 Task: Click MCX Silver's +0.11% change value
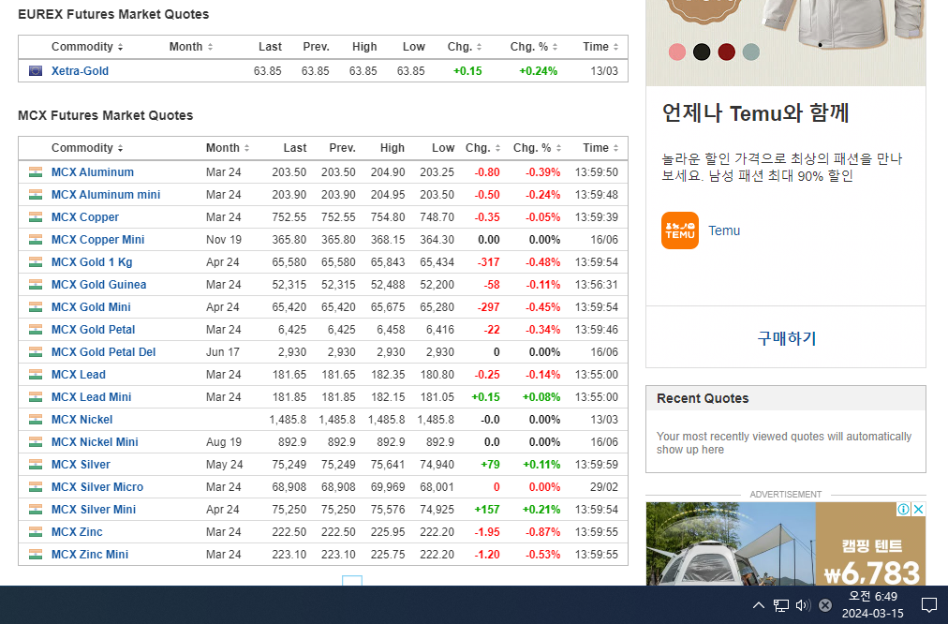point(541,465)
